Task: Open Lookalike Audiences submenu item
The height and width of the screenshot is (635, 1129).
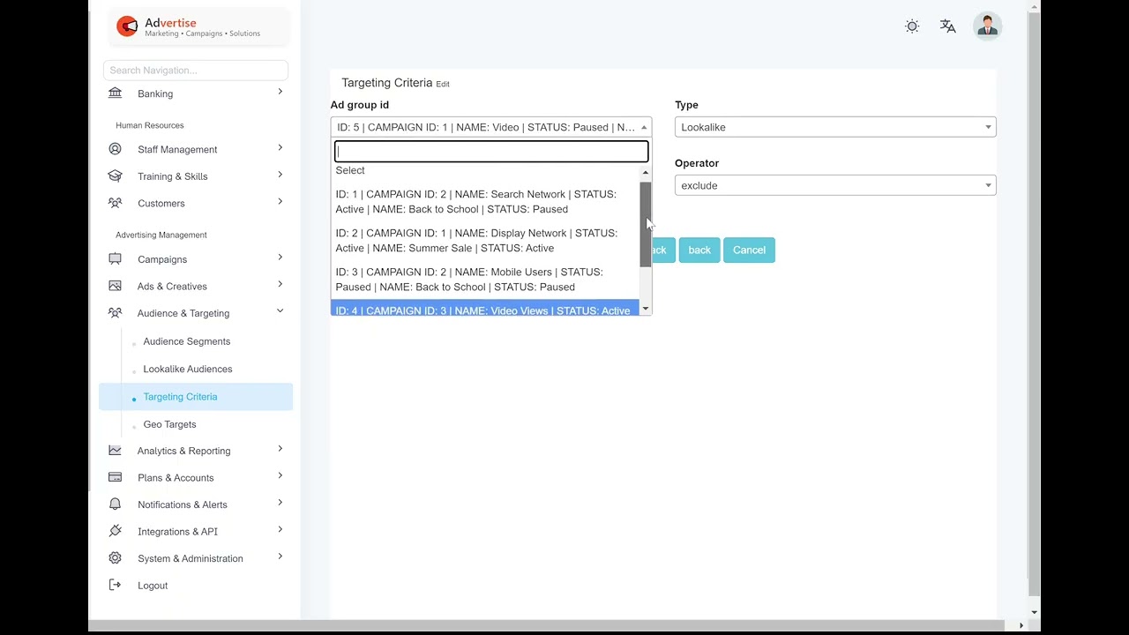Action: click(x=188, y=369)
